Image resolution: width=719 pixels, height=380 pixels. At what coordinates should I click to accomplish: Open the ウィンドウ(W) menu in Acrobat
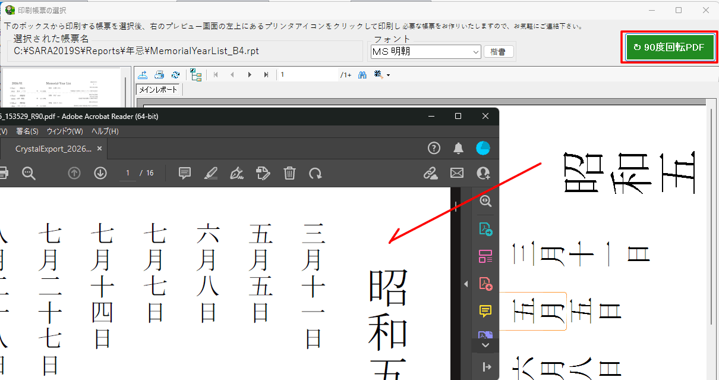click(65, 131)
